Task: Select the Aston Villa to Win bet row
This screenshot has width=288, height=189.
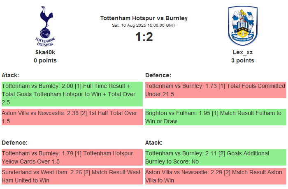Action: 215,176
